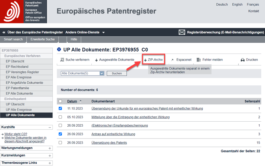
Task: Open the Antrag auf einheitliche Wirkung document
Action: [x=113, y=134]
